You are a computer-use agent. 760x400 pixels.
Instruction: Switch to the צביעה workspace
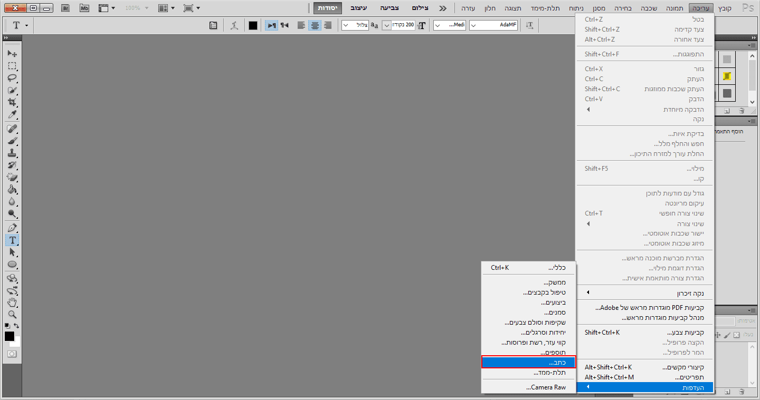pyautogui.click(x=390, y=8)
